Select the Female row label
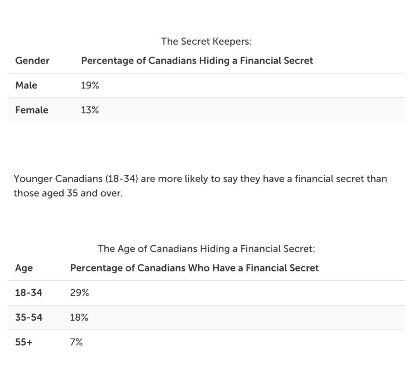 click(x=32, y=110)
